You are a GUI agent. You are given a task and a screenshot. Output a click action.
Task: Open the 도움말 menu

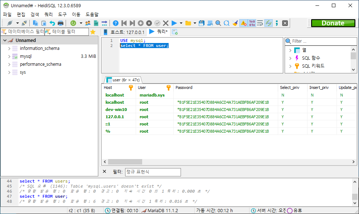pyautogui.click(x=92, y=14)
